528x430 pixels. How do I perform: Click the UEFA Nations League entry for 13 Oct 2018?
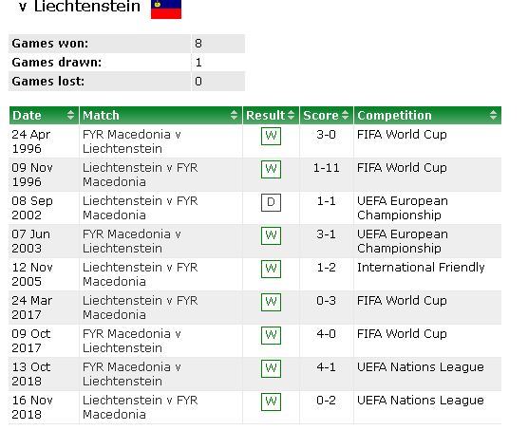coord(421,367)
